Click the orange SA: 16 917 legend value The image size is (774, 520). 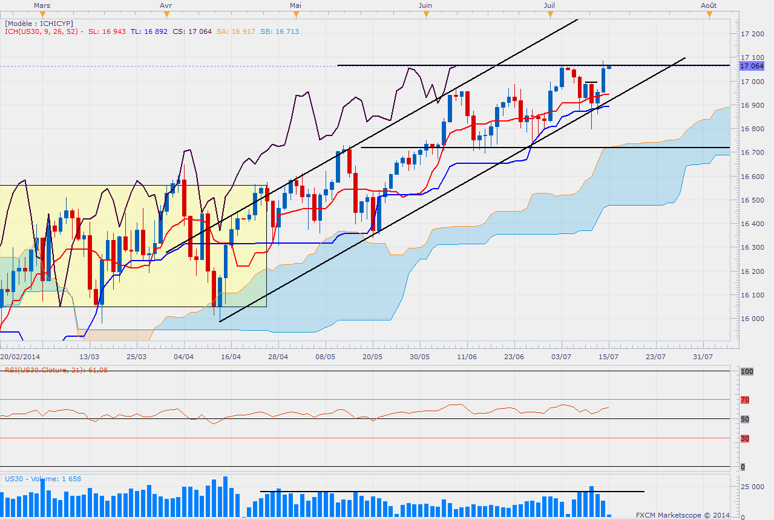tap(237, 31)
